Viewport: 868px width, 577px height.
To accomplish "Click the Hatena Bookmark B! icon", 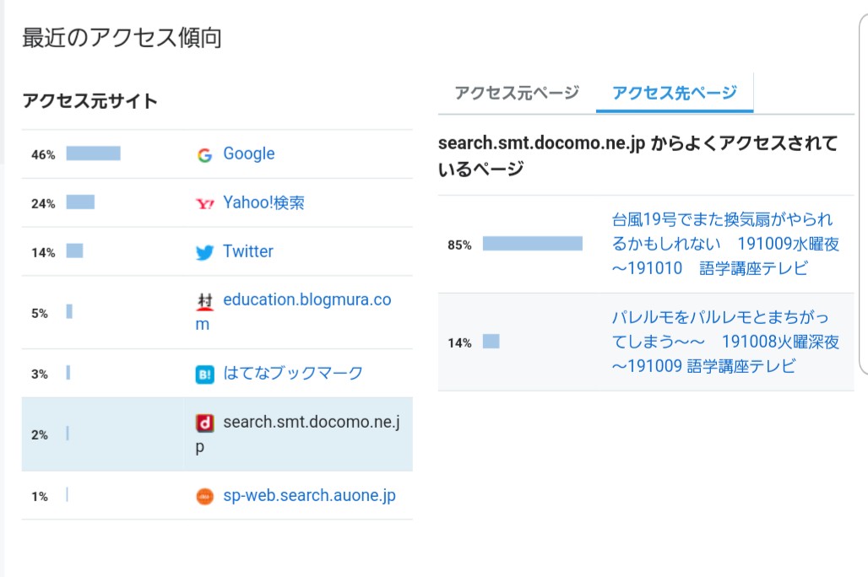I will 204,374.
